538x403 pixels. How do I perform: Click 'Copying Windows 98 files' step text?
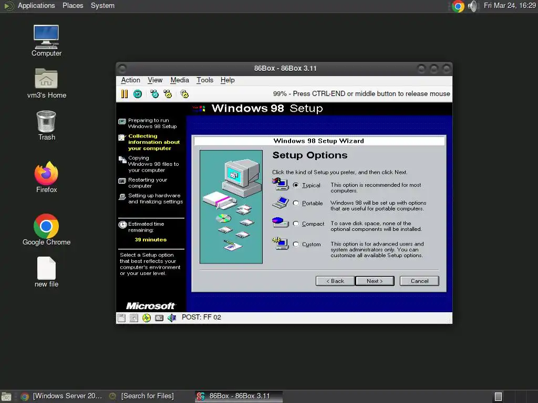click(153, 164)
